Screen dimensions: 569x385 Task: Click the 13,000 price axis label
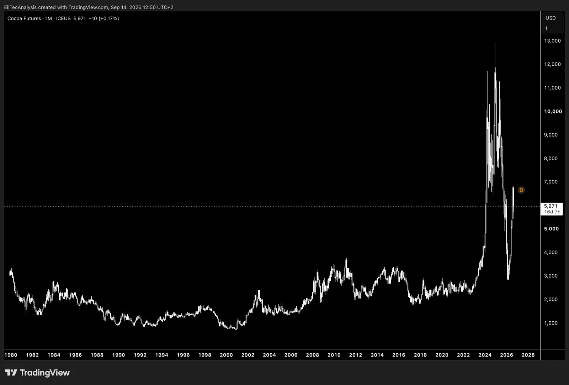tap(552, 41)
